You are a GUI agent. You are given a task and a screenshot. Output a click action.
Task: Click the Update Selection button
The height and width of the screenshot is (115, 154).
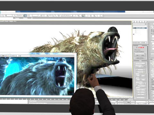pos(140,58)
